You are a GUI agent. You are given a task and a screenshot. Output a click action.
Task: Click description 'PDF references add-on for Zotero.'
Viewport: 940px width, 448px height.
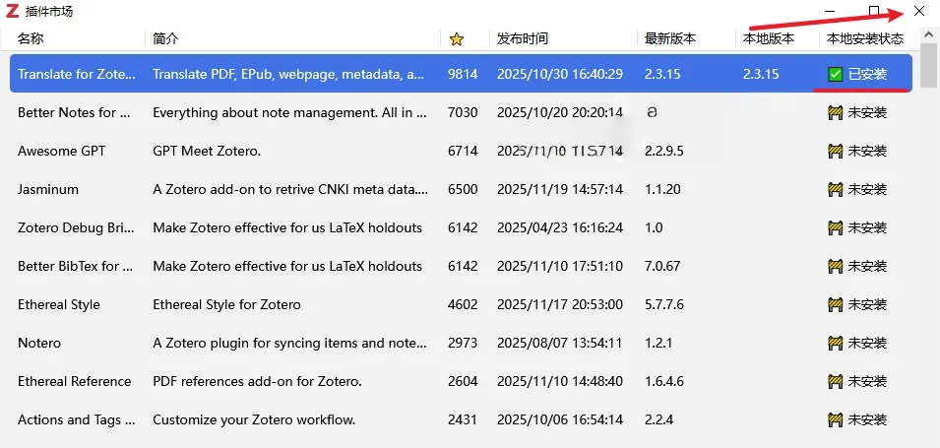click(x=257, y=381)
